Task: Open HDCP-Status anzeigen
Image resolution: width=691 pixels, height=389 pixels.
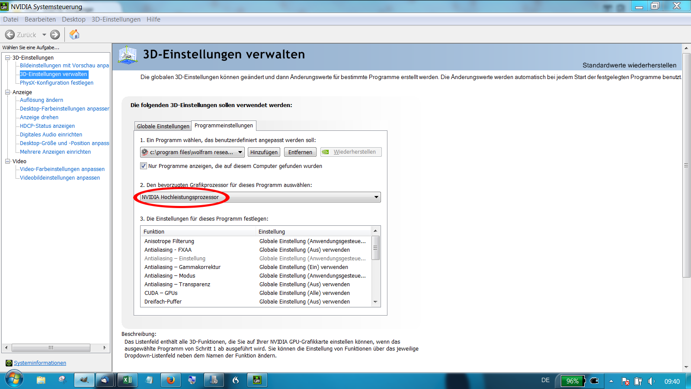Action: pyautogui.click(x=47, y=126)
